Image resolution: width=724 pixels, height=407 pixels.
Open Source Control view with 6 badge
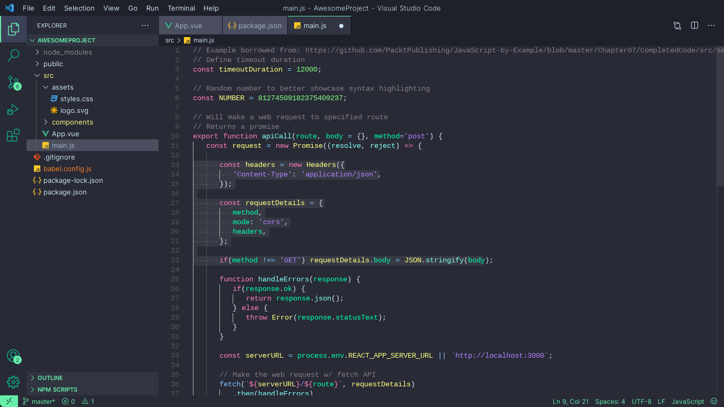pos(13,82)
